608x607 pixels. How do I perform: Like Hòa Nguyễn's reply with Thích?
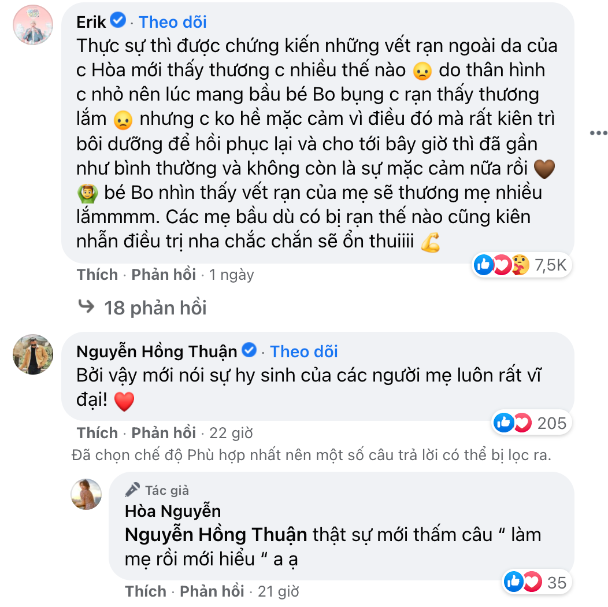146,591
